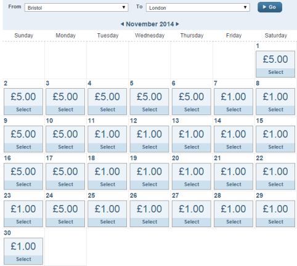Choose the fare for November 20
297x266 pixels.
pos(192,176)
